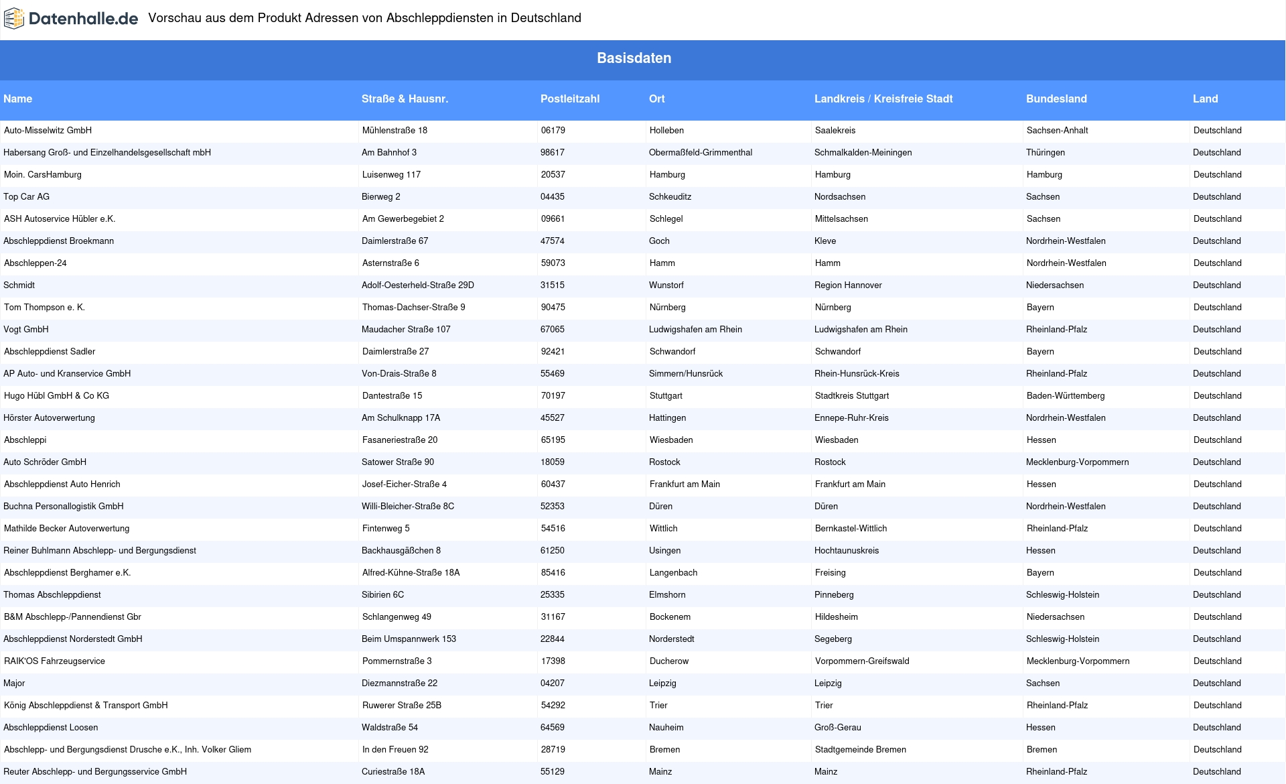The image size is (1286, 784).
Task: Select Abschleppdienst Berghamer e.K.
Action: click(x=68, y=573)
